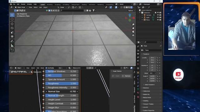Image resolution: width=200 pixels, height=112 pixels.
Task: Open node editor Node menu
Action: pos(42,68)
